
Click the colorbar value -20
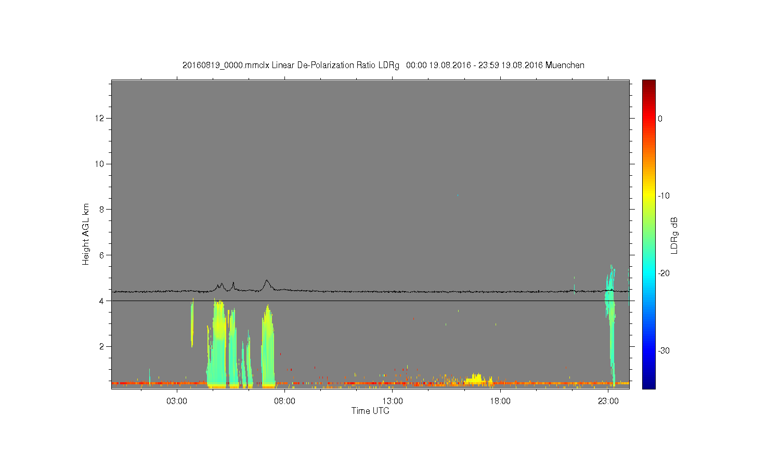[x=664, y=273]
